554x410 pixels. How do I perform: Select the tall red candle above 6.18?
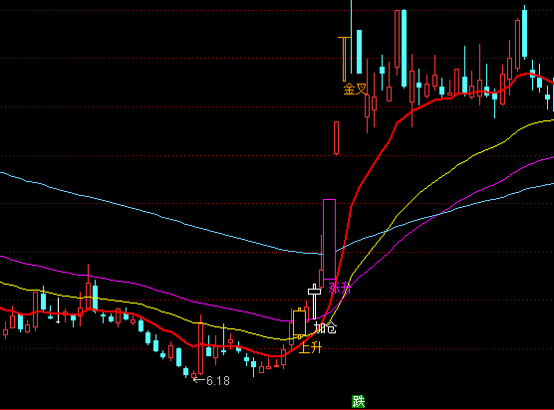tap(200, 345)
